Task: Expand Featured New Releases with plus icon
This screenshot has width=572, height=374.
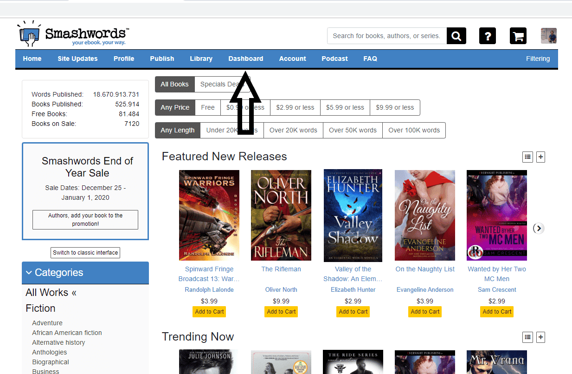Action: (x=540, y=157)
